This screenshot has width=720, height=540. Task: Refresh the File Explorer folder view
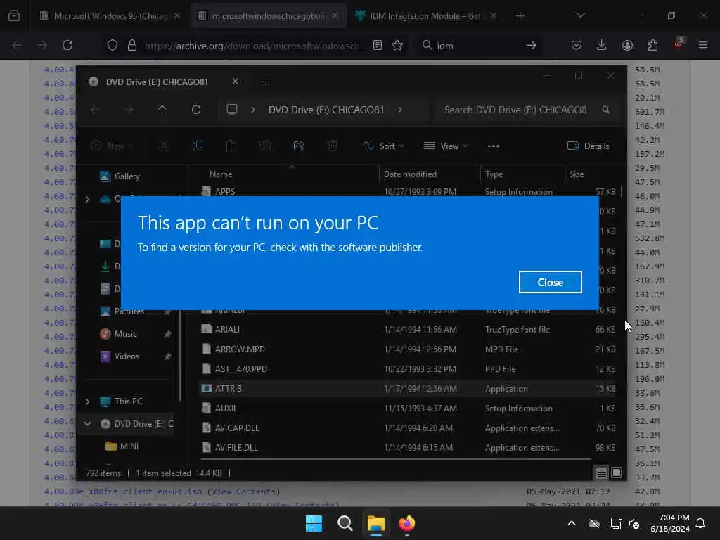196,110
